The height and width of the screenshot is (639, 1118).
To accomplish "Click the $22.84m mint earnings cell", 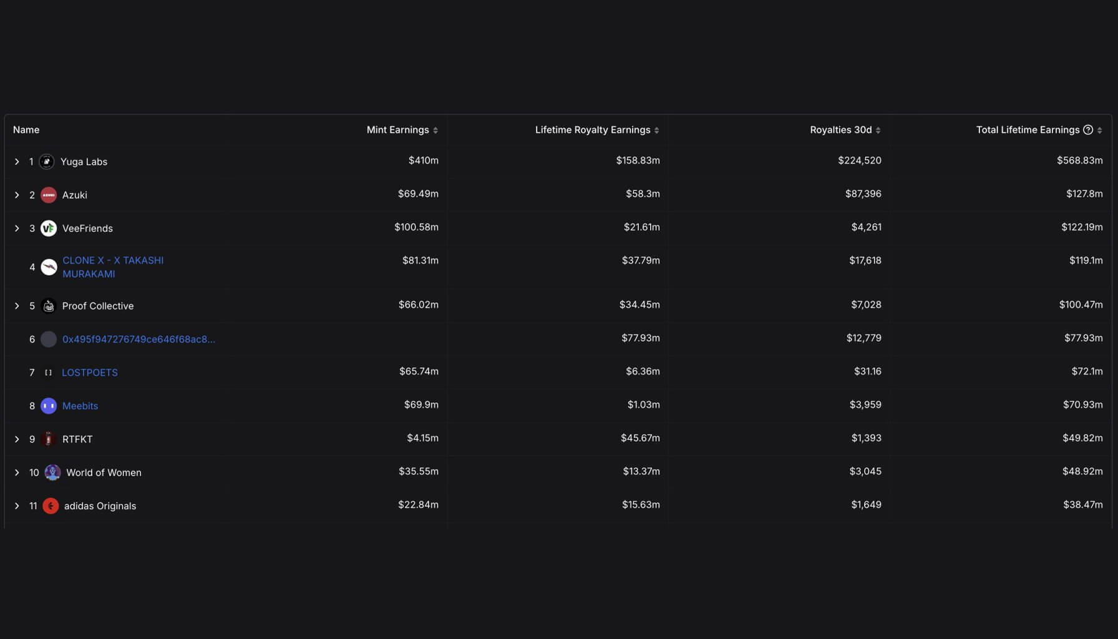I will [419, 505].
